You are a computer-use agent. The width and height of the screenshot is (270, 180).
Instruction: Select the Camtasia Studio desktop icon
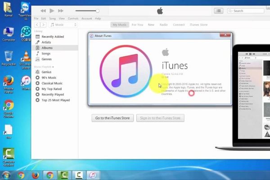click(x=8, y=154)
